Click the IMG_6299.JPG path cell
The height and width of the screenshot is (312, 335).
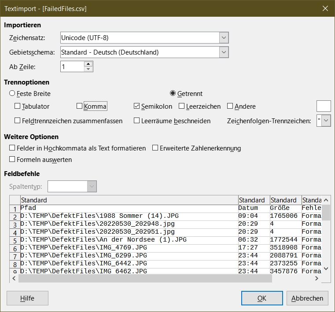point(129,255)
